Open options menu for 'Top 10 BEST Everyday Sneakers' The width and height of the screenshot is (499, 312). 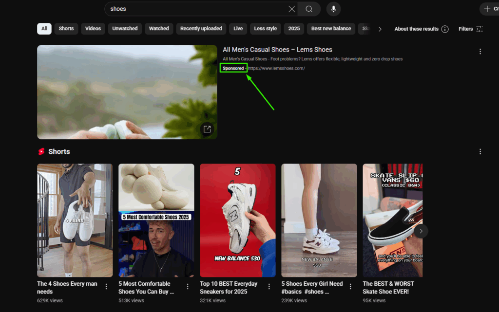[269, 287]
